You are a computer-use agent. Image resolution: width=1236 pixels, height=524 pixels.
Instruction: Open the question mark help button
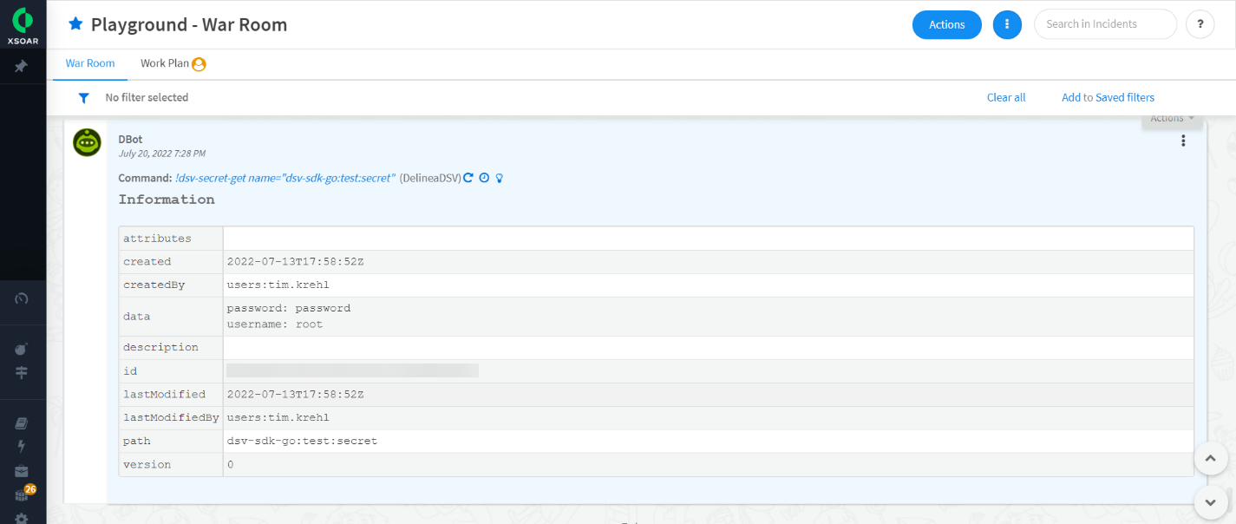(1200, 24)
